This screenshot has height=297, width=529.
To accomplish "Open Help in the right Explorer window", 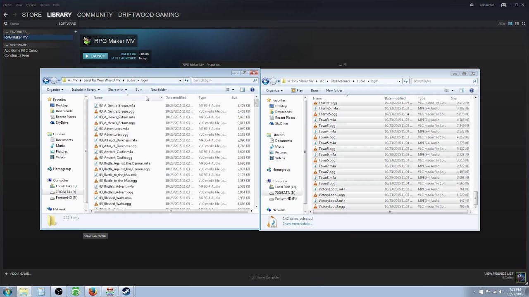I will coord(472,90).
